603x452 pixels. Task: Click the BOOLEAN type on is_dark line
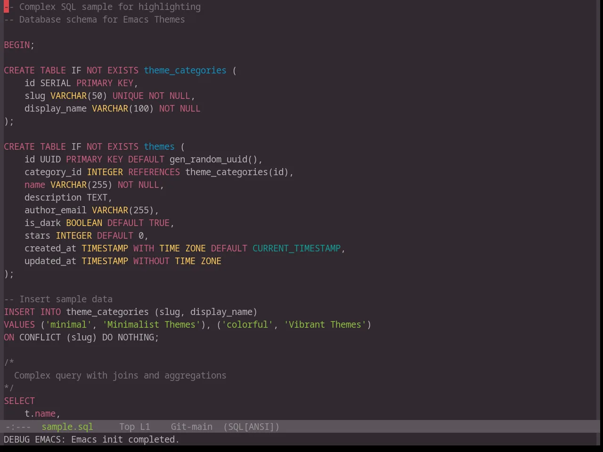[84, 223]
